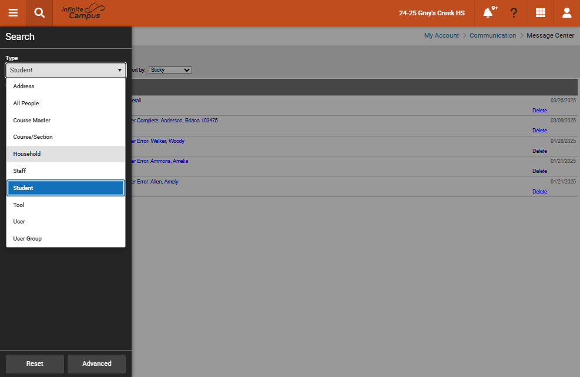Open the notifications bell
Screen dimensions: 580x377
[x=488, y=13]
